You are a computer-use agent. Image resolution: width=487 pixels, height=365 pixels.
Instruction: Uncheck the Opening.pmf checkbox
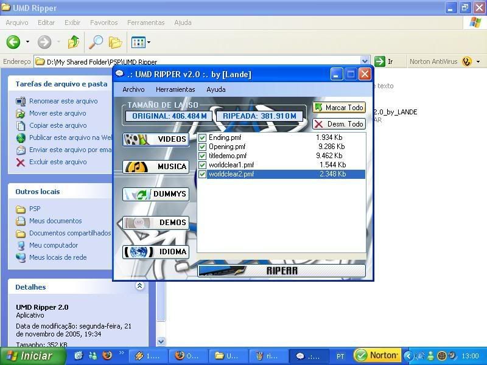click(x=202, y=147)
